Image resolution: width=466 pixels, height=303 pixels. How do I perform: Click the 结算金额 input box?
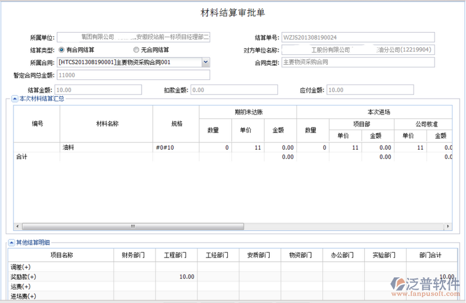pos(98,90)
